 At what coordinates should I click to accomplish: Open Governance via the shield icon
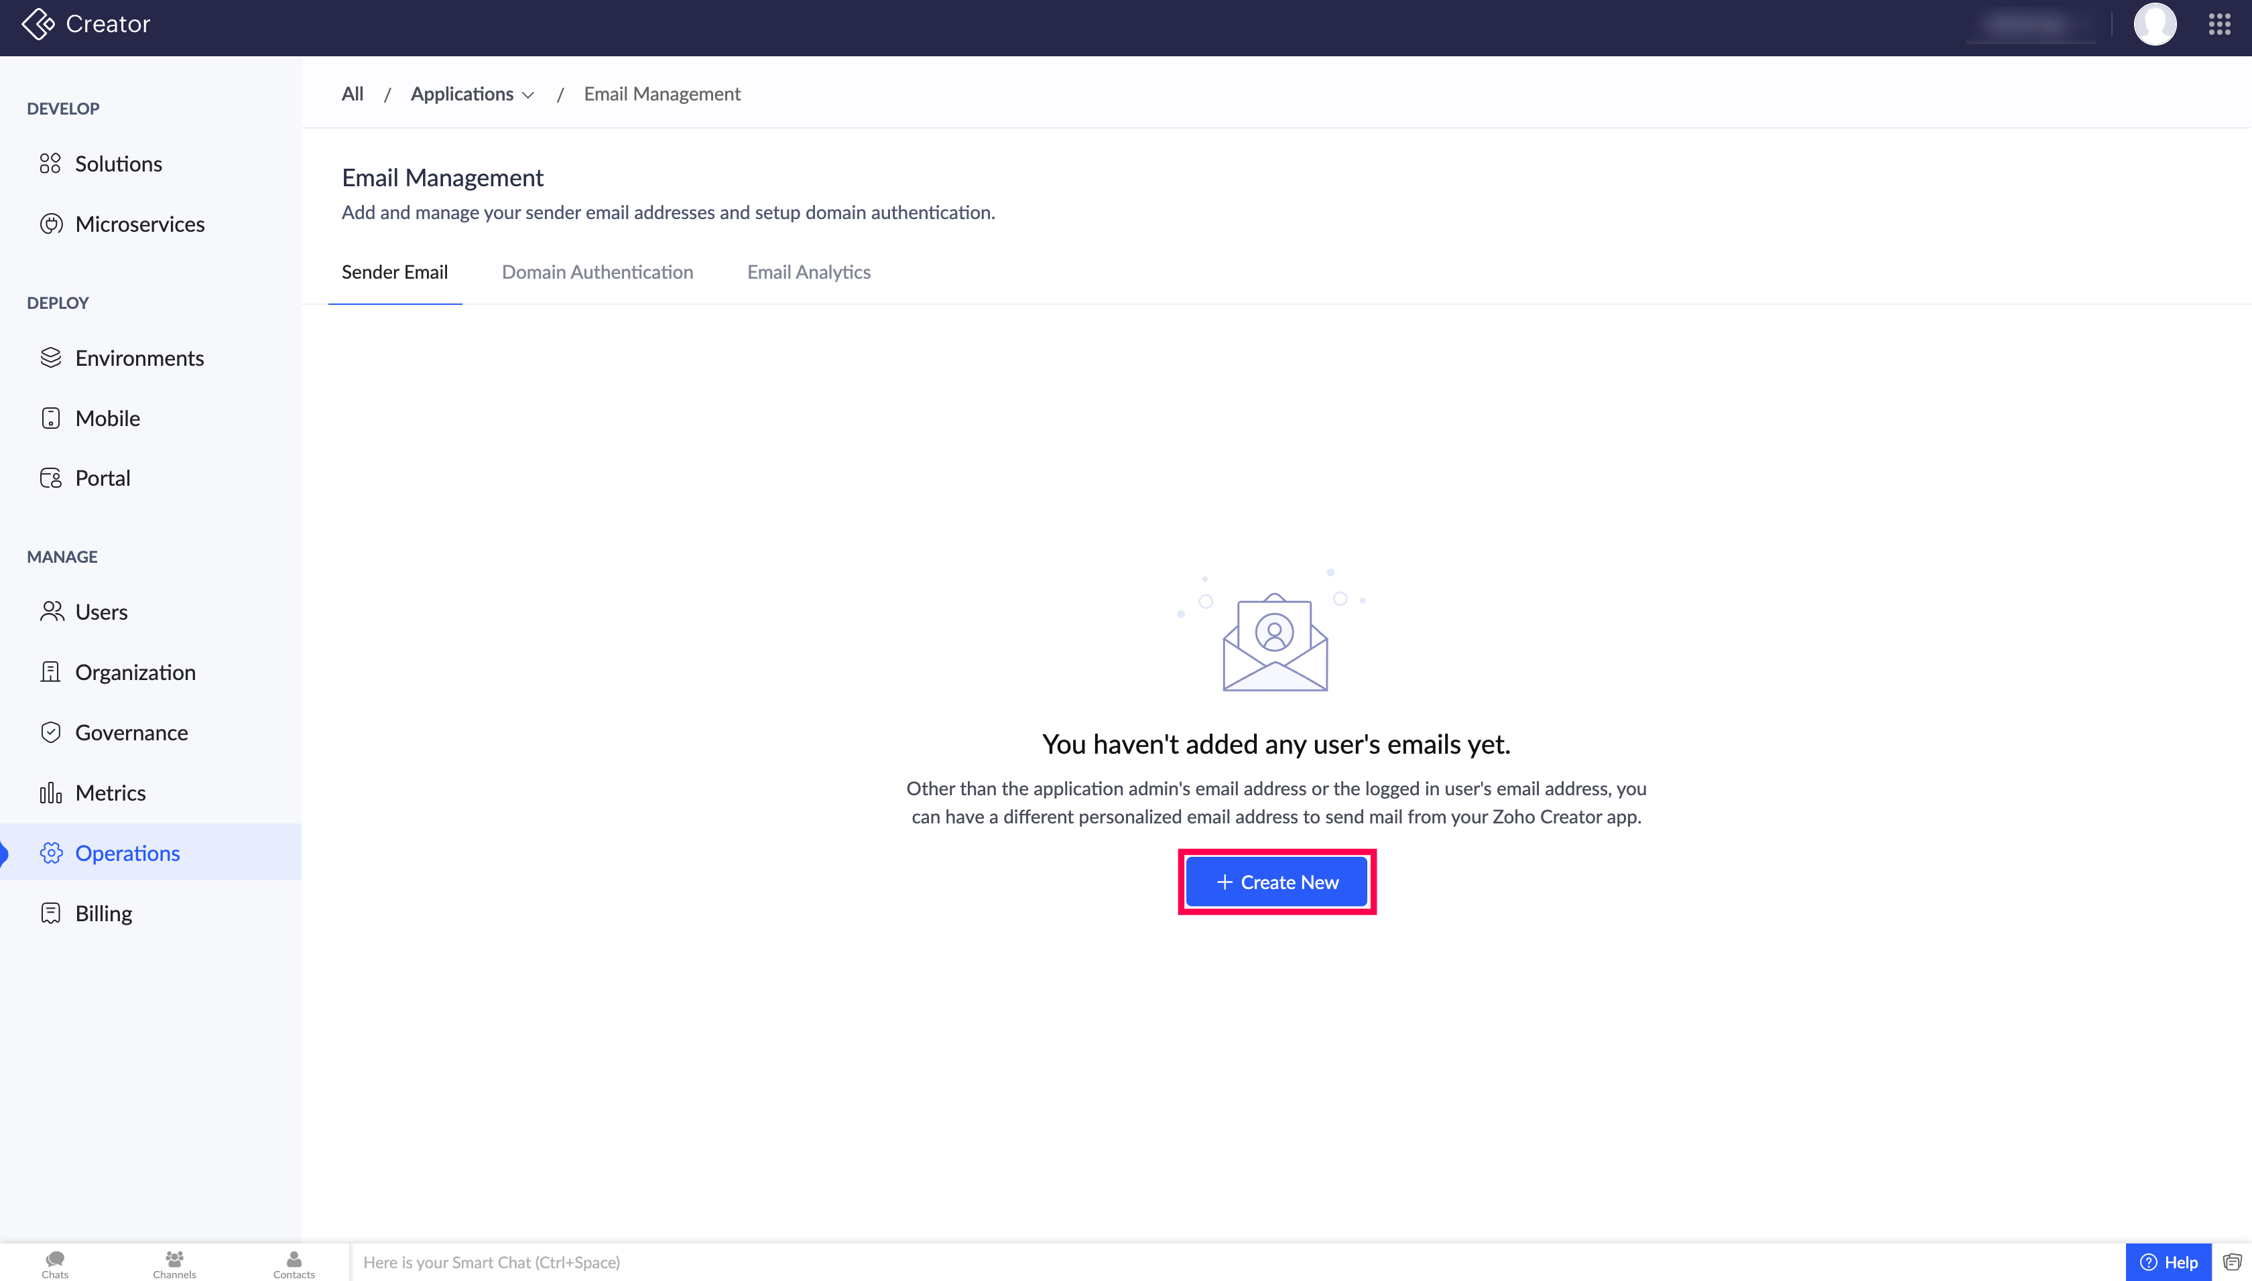tap(51, 732)
